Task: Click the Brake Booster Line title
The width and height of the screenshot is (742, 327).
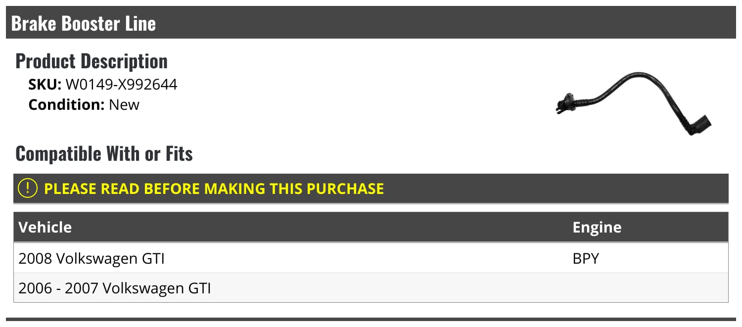Action: pyautogui.click(x=83, y=23)
